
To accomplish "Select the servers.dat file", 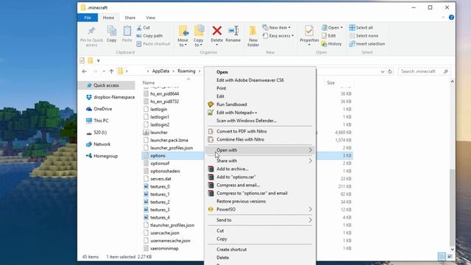I will 160,179.
